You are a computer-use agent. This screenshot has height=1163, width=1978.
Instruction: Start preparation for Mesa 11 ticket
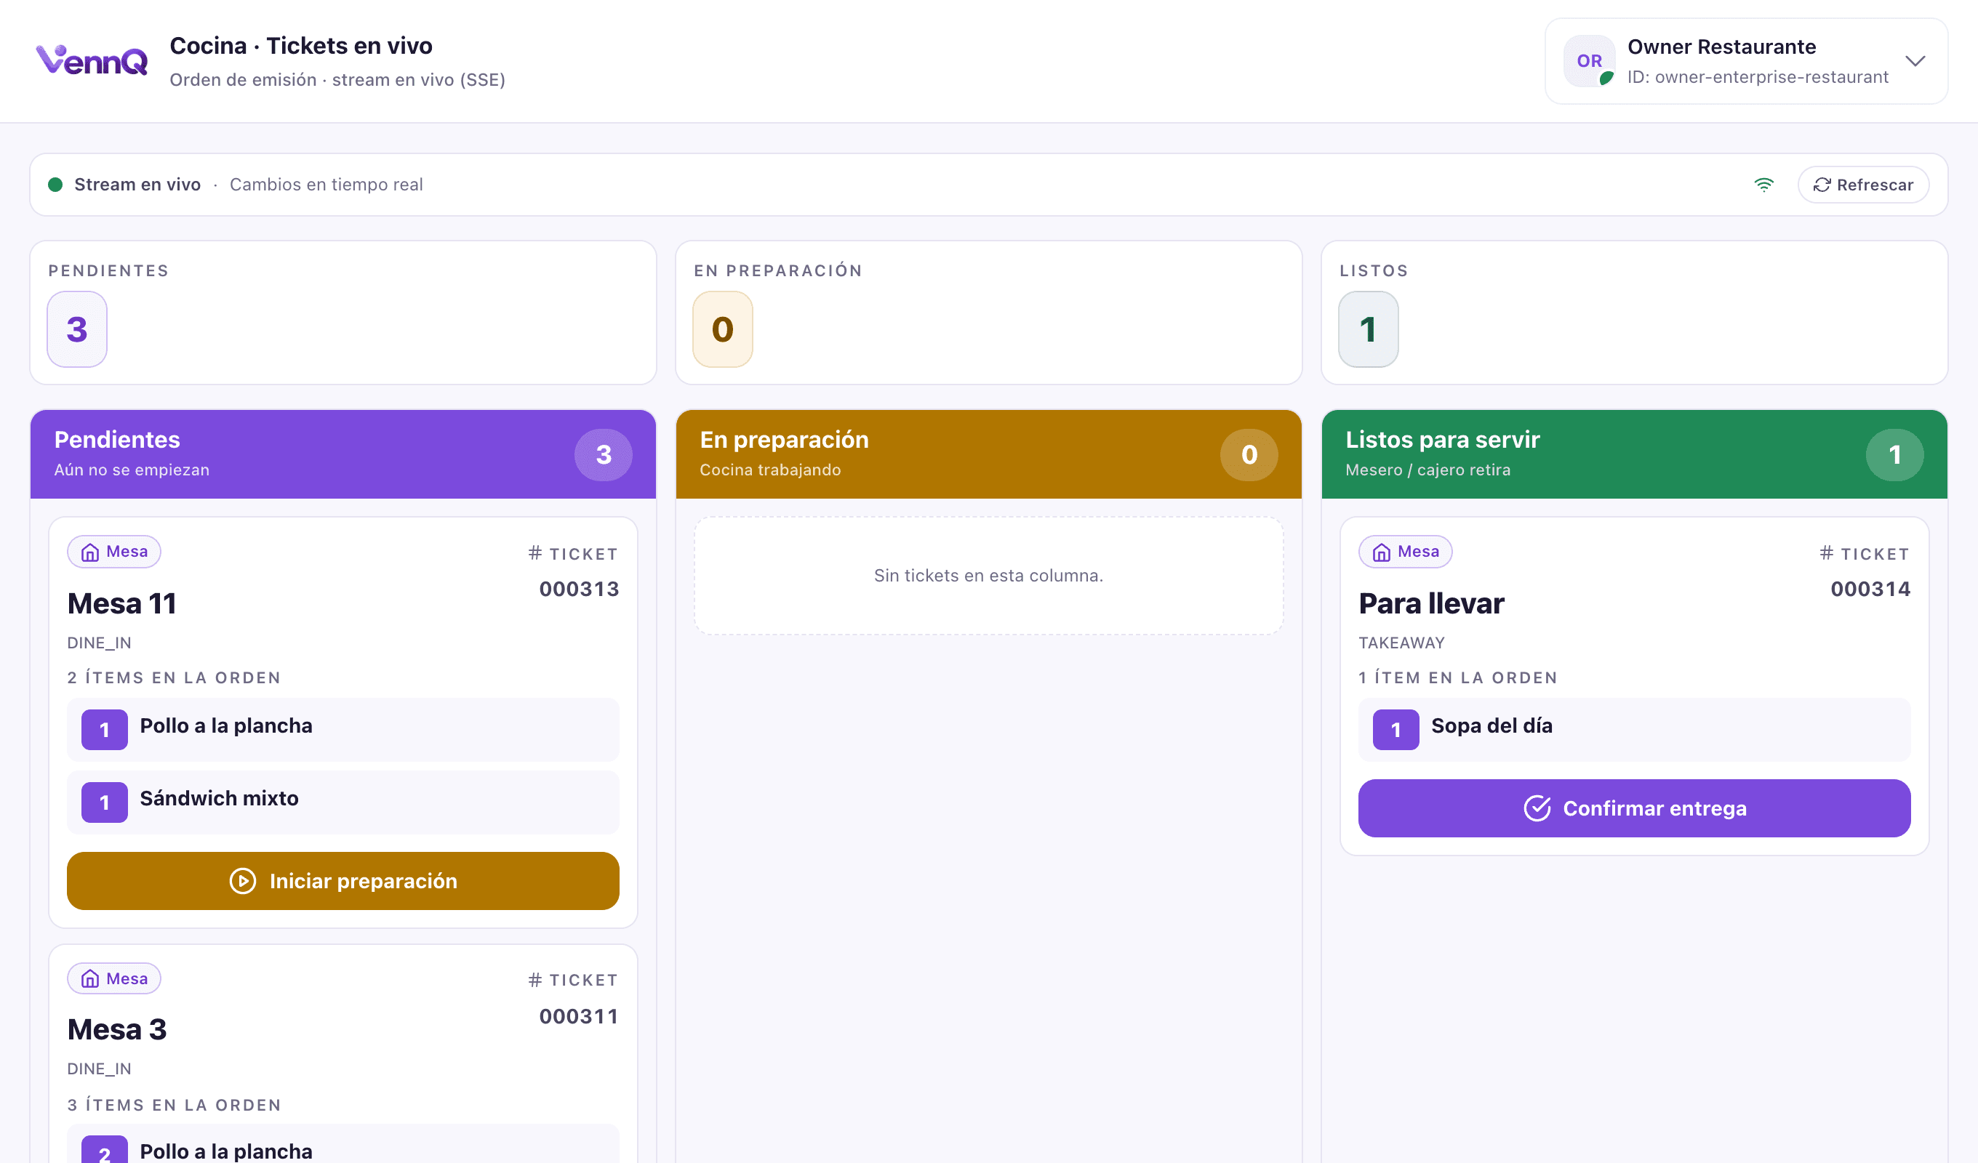(343, 880)
